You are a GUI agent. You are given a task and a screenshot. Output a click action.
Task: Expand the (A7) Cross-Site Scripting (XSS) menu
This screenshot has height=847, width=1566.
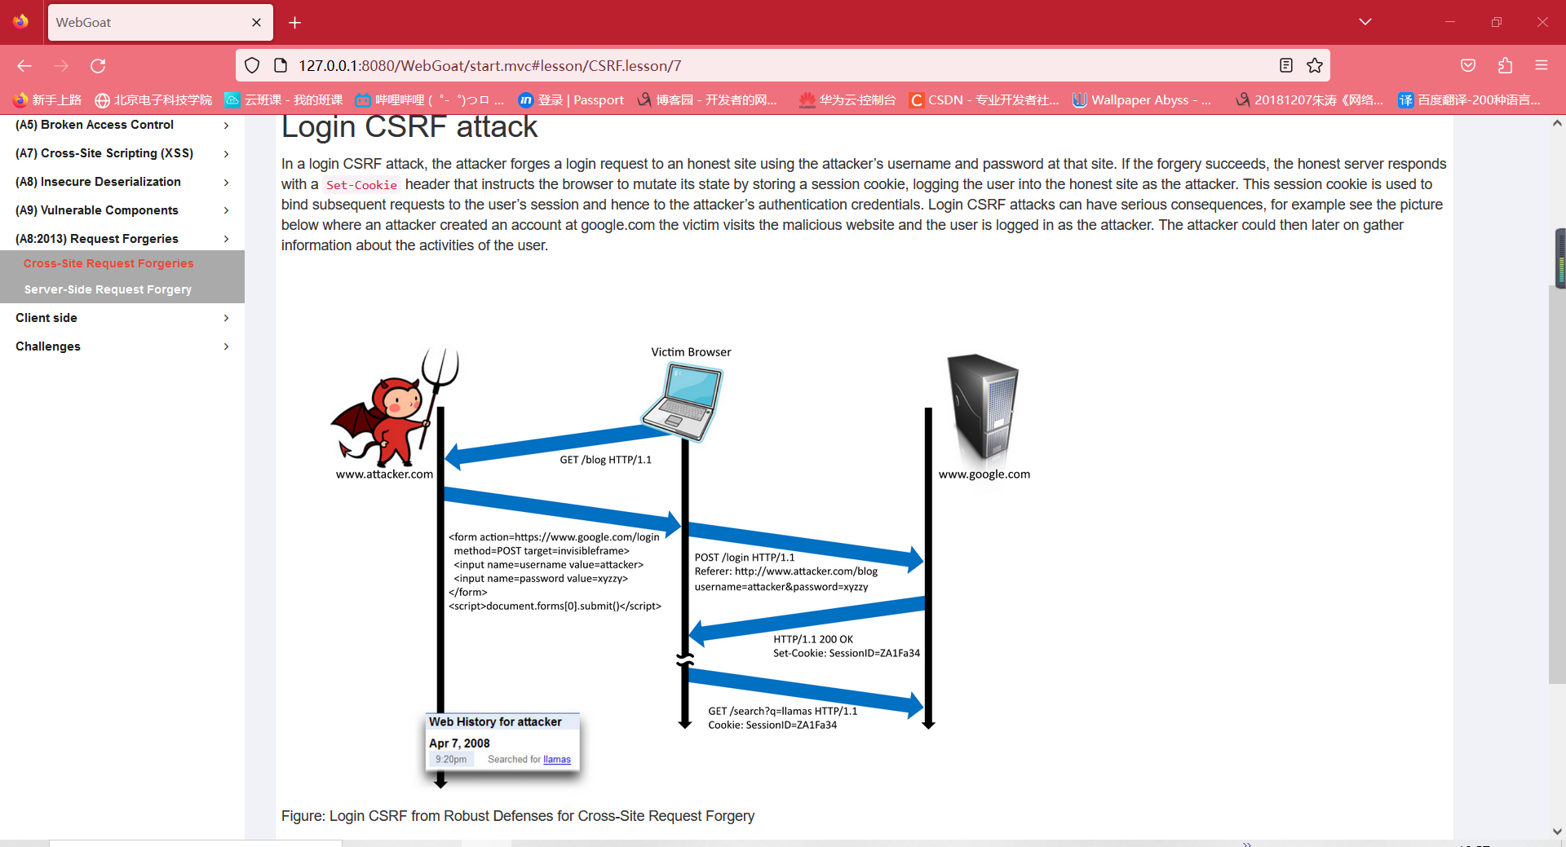tap(122, 153)
